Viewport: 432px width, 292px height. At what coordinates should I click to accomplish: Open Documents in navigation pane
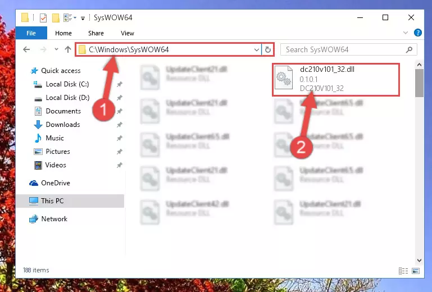point(63,111)
